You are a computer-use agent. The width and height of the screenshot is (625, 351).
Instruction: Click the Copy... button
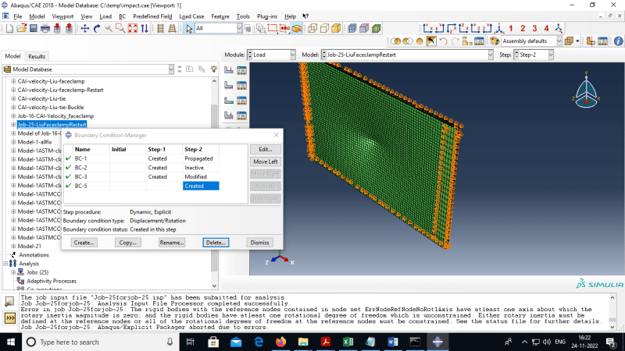(127, 243)
